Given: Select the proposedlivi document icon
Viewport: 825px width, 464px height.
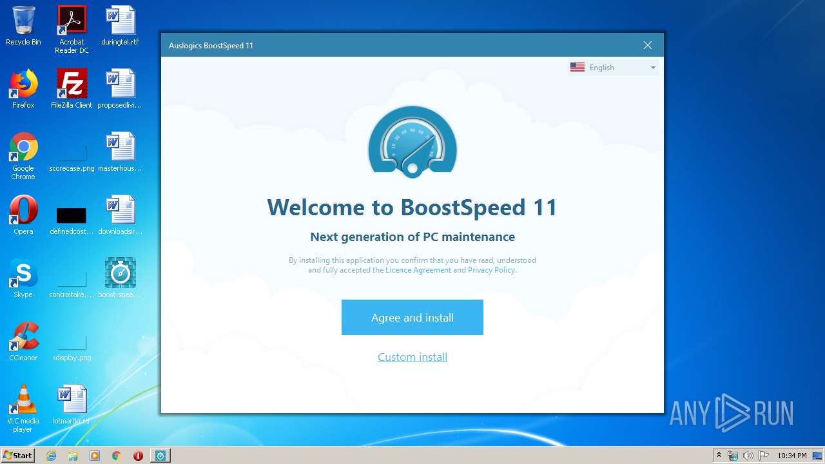Looking at the screenshot, I should click(x=120, y=89).
